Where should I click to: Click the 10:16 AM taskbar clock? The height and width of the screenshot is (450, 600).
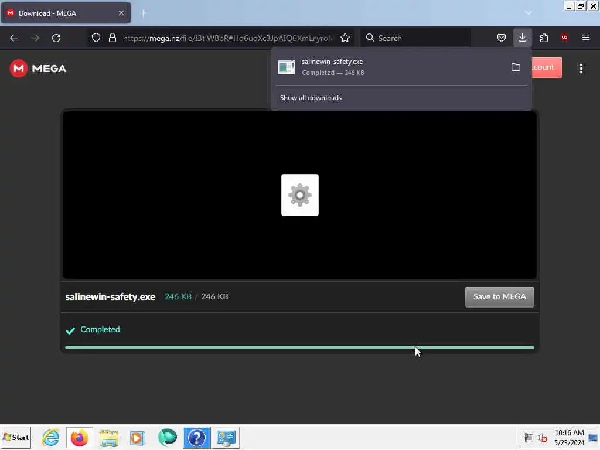click(x=569, y=438)
